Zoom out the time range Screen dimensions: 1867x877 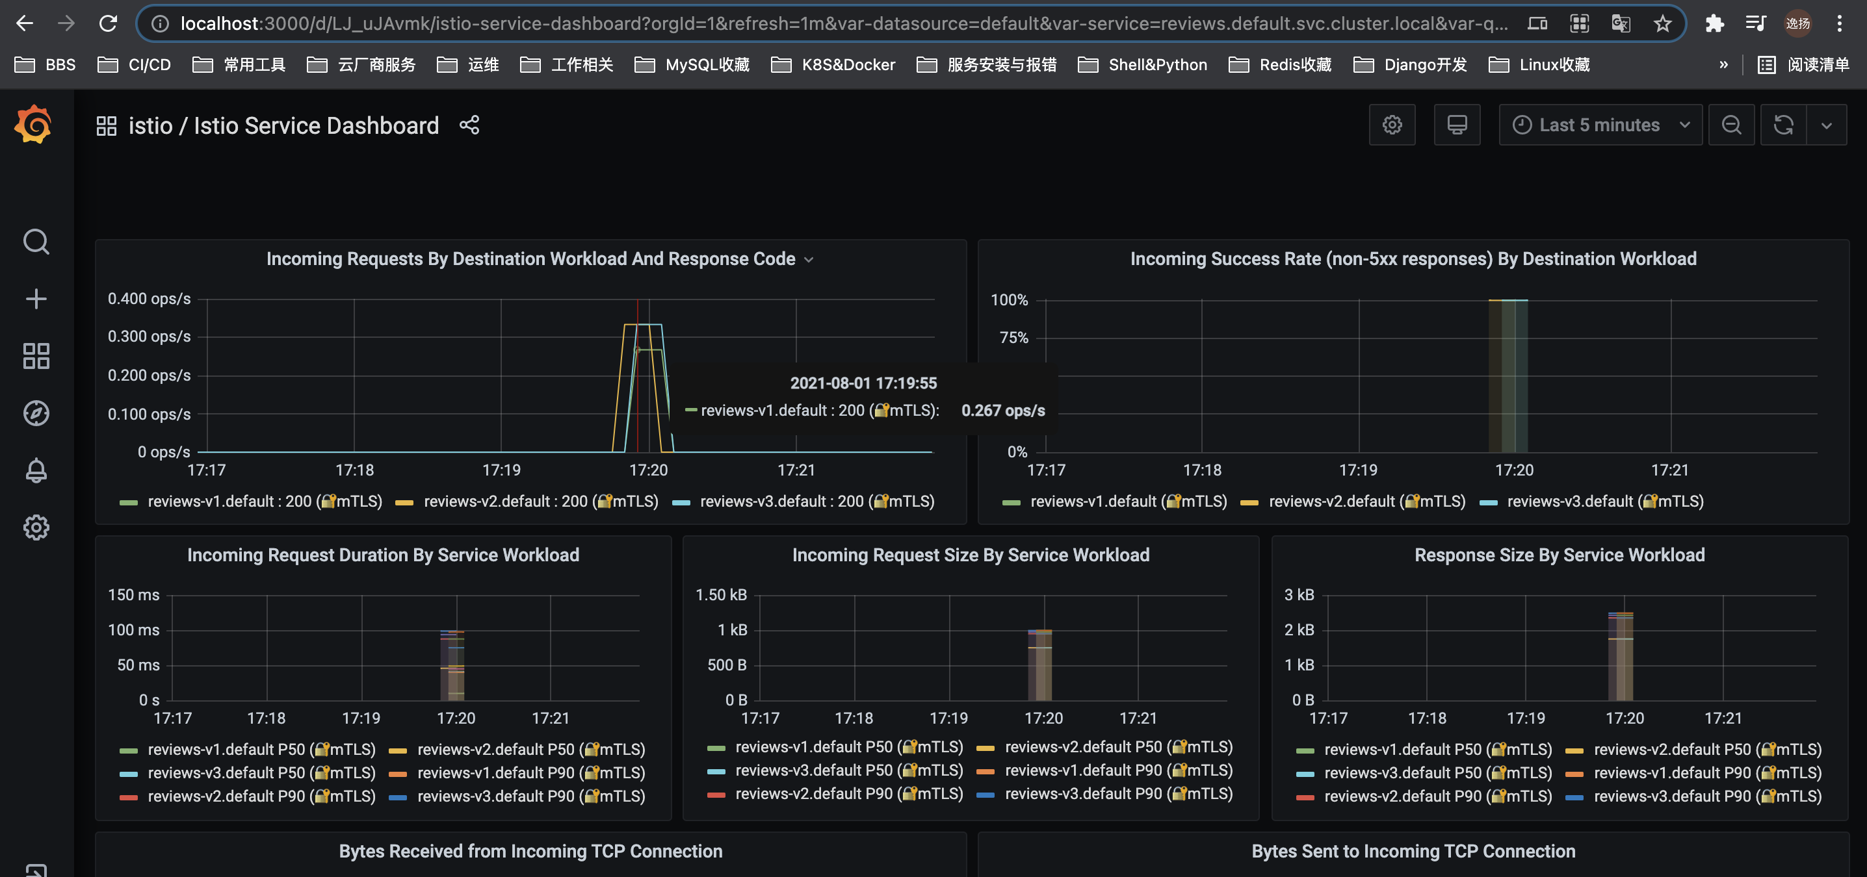(1730, 125)
